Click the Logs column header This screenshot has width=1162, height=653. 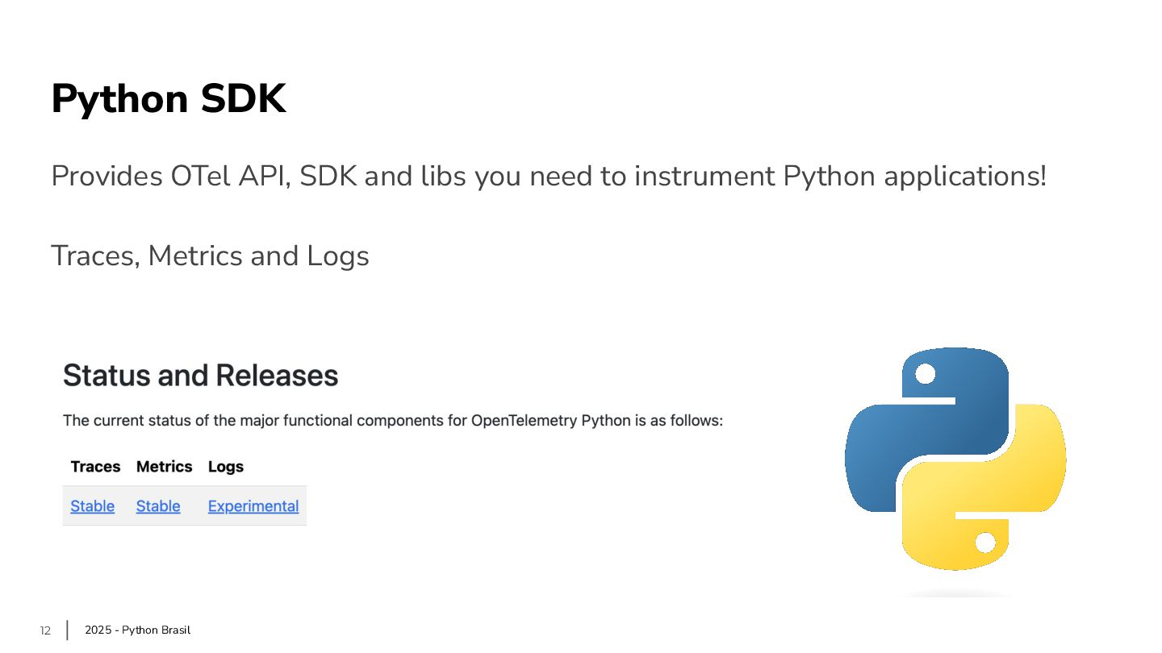pos(226,467)
